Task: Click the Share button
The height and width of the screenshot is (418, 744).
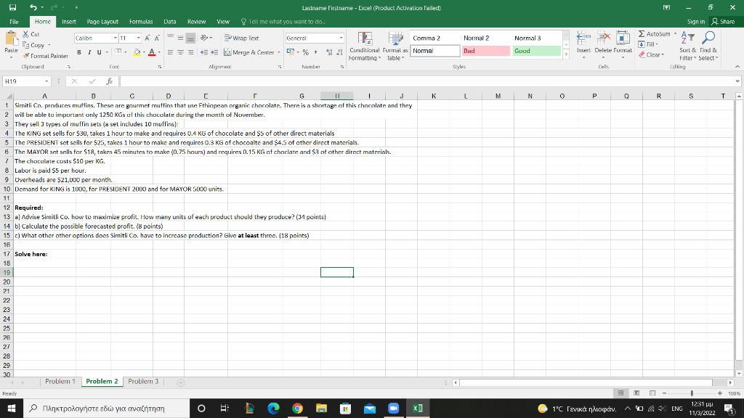Action: pos(723,22)
